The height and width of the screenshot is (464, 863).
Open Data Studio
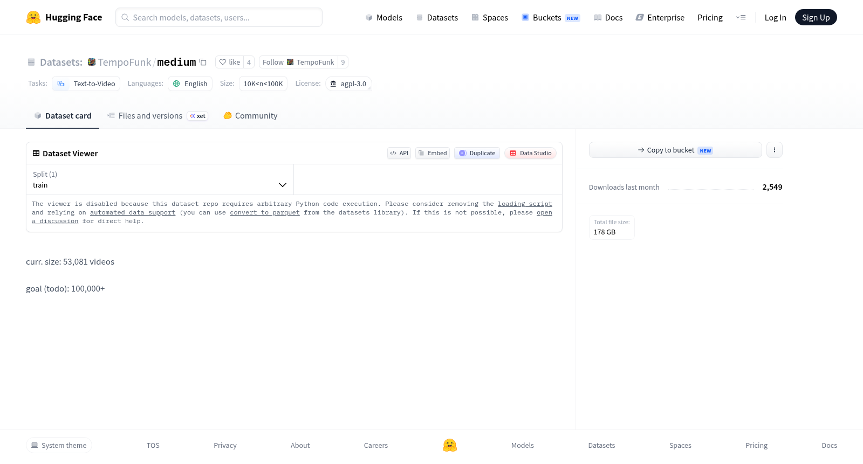coord(530,153)
